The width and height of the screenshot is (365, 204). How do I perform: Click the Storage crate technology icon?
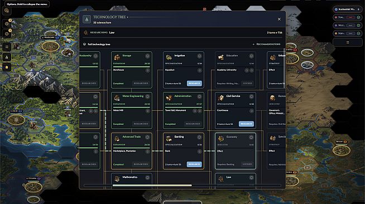[117, 57]
